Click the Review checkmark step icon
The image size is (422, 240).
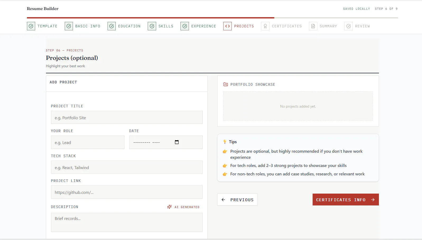click(349, 26)
